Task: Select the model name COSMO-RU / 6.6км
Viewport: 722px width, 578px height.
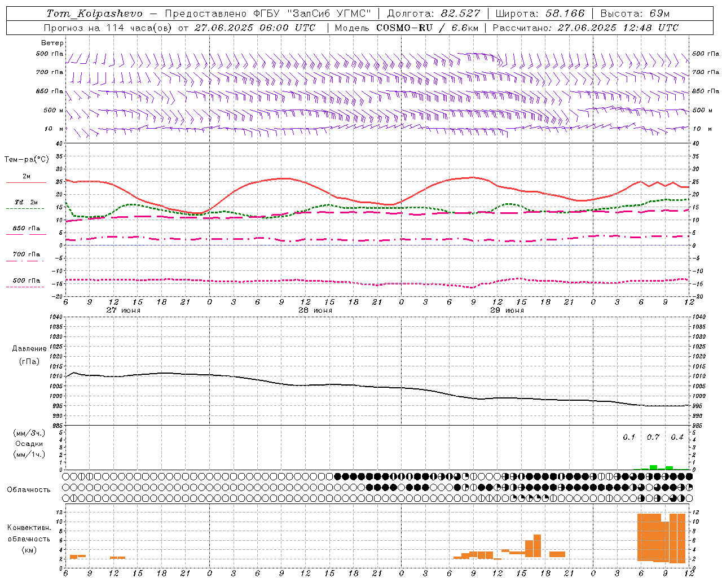Action: [x=428, y=28]
